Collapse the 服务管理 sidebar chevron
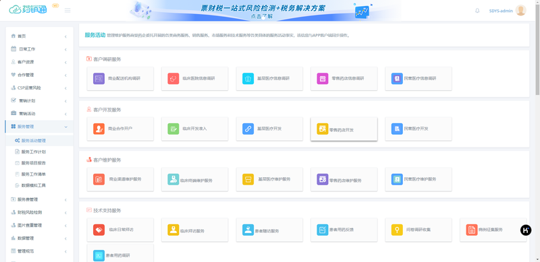The image size is (540, 262). (x=65, y=127)
